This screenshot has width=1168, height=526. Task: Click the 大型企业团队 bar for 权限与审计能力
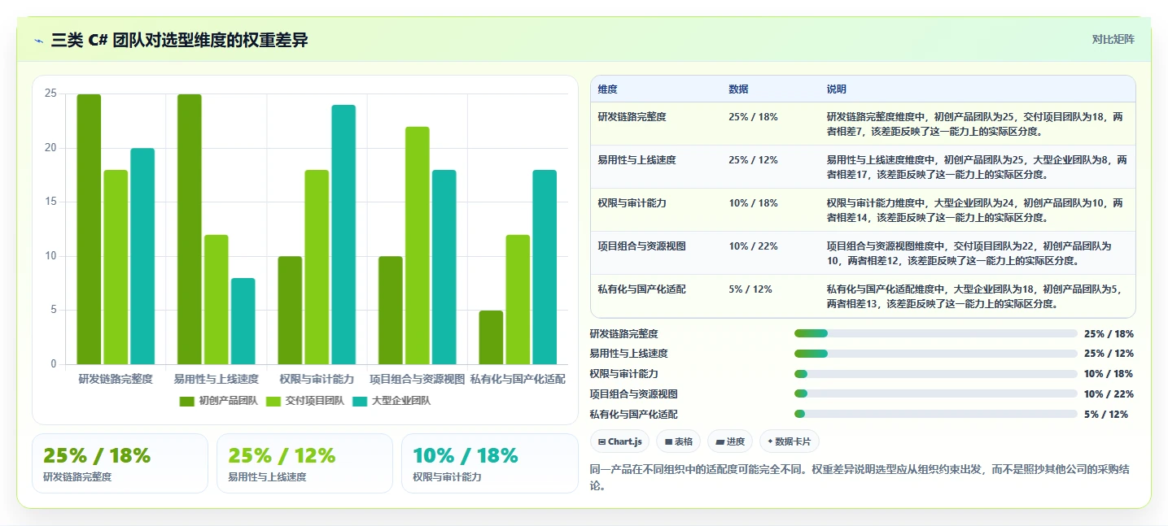click(343, 235)
